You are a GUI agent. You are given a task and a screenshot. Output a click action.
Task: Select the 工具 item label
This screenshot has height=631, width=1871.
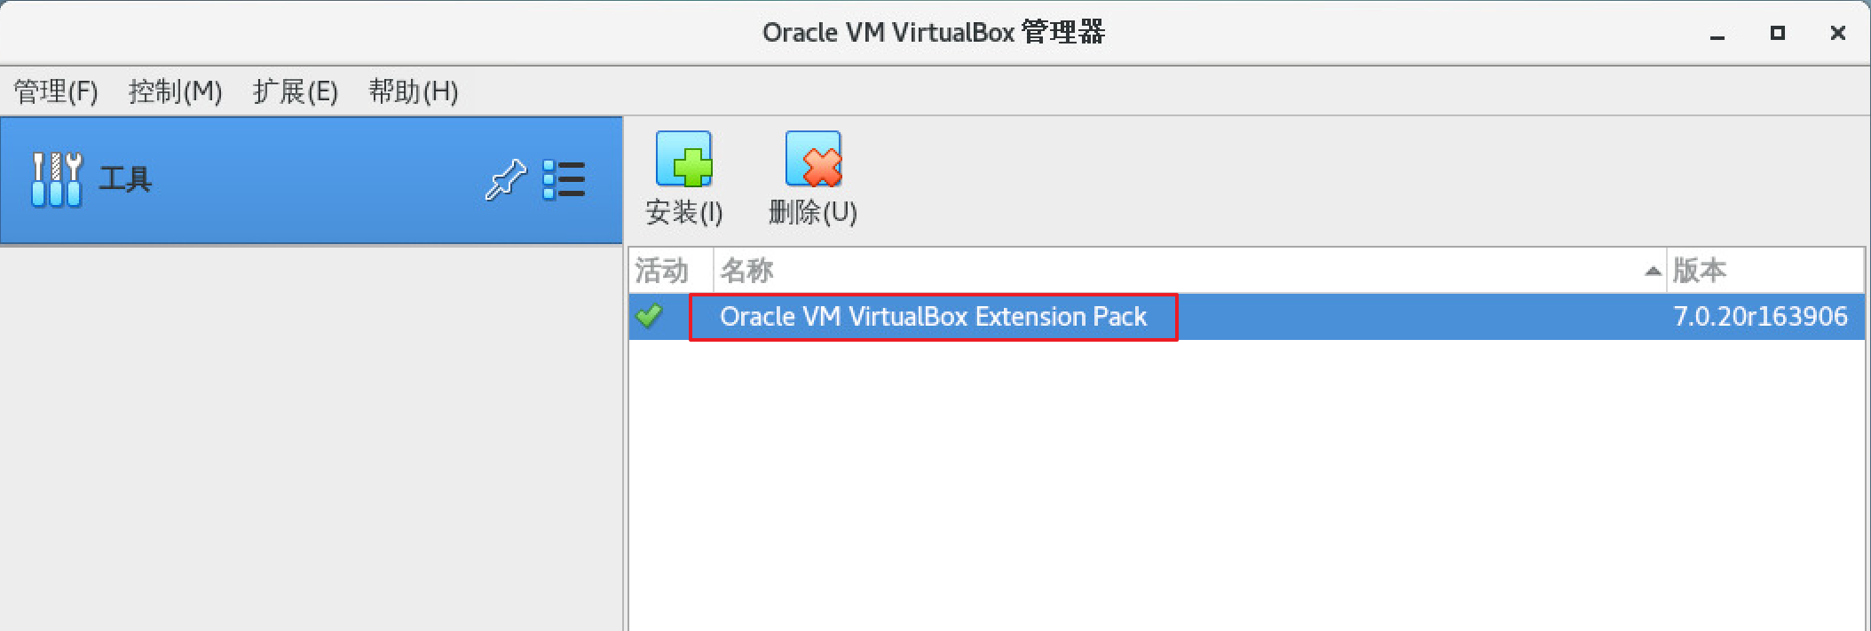[125, 179]
